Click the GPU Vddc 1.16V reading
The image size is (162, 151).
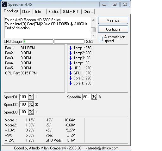tap(60, 140)
